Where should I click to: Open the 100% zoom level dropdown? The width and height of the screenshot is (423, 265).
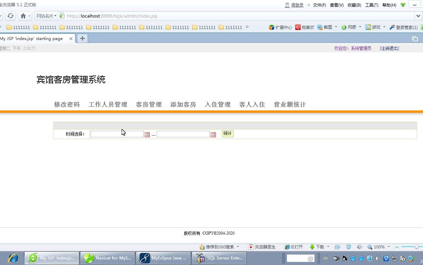pyautogui.click(x=379, y=247)
